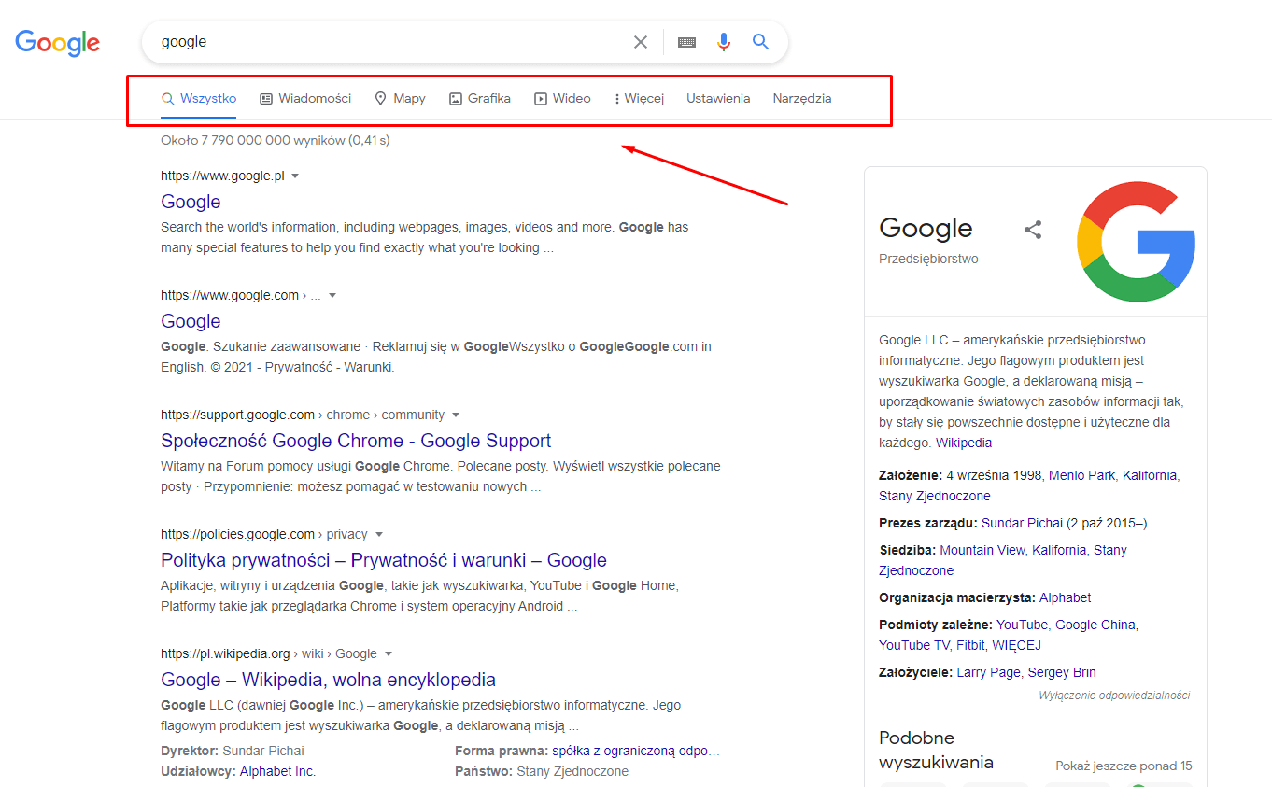Clear the search box with the X icon
1272x787 pixels.
(641, 42)
